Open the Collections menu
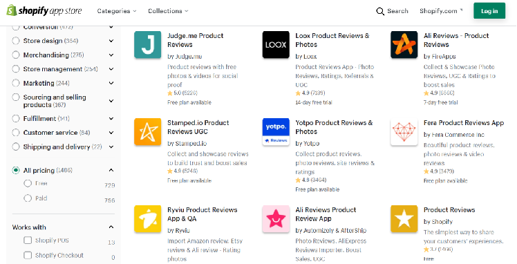517x264 pixels. tap(168, 11)
